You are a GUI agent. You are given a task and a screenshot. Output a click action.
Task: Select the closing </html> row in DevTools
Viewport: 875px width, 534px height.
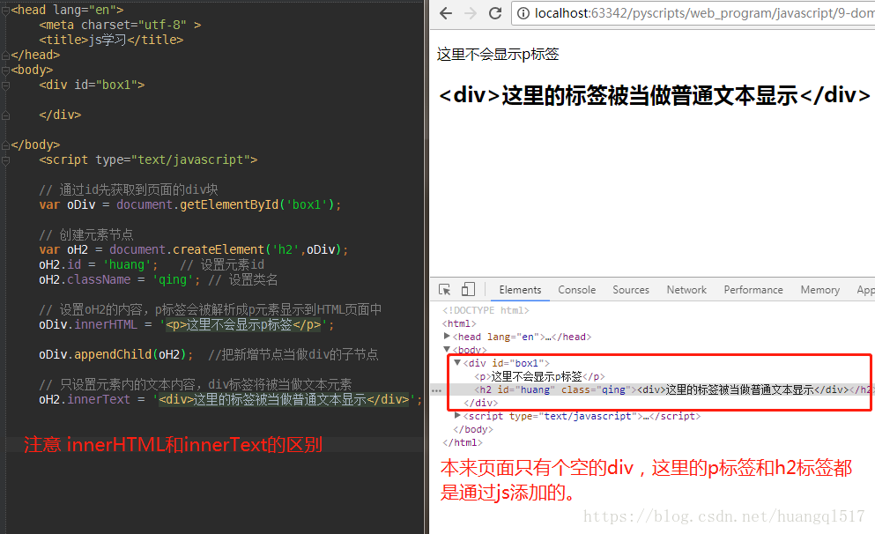click(x=462, y=442)
